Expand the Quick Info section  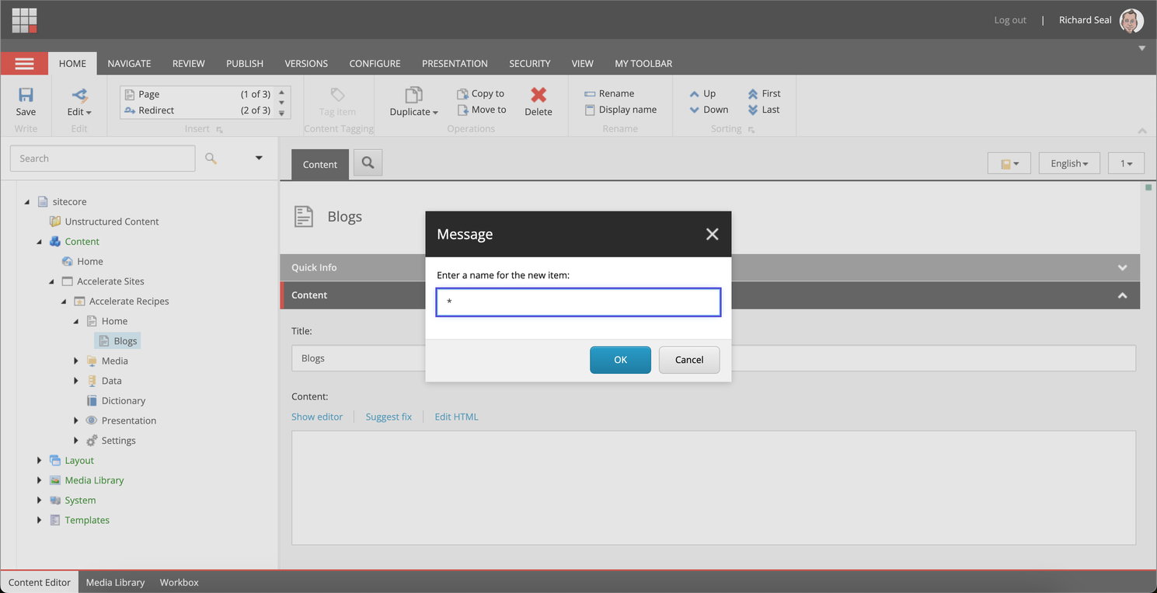pyautogui.click(x=1121, y=267)
